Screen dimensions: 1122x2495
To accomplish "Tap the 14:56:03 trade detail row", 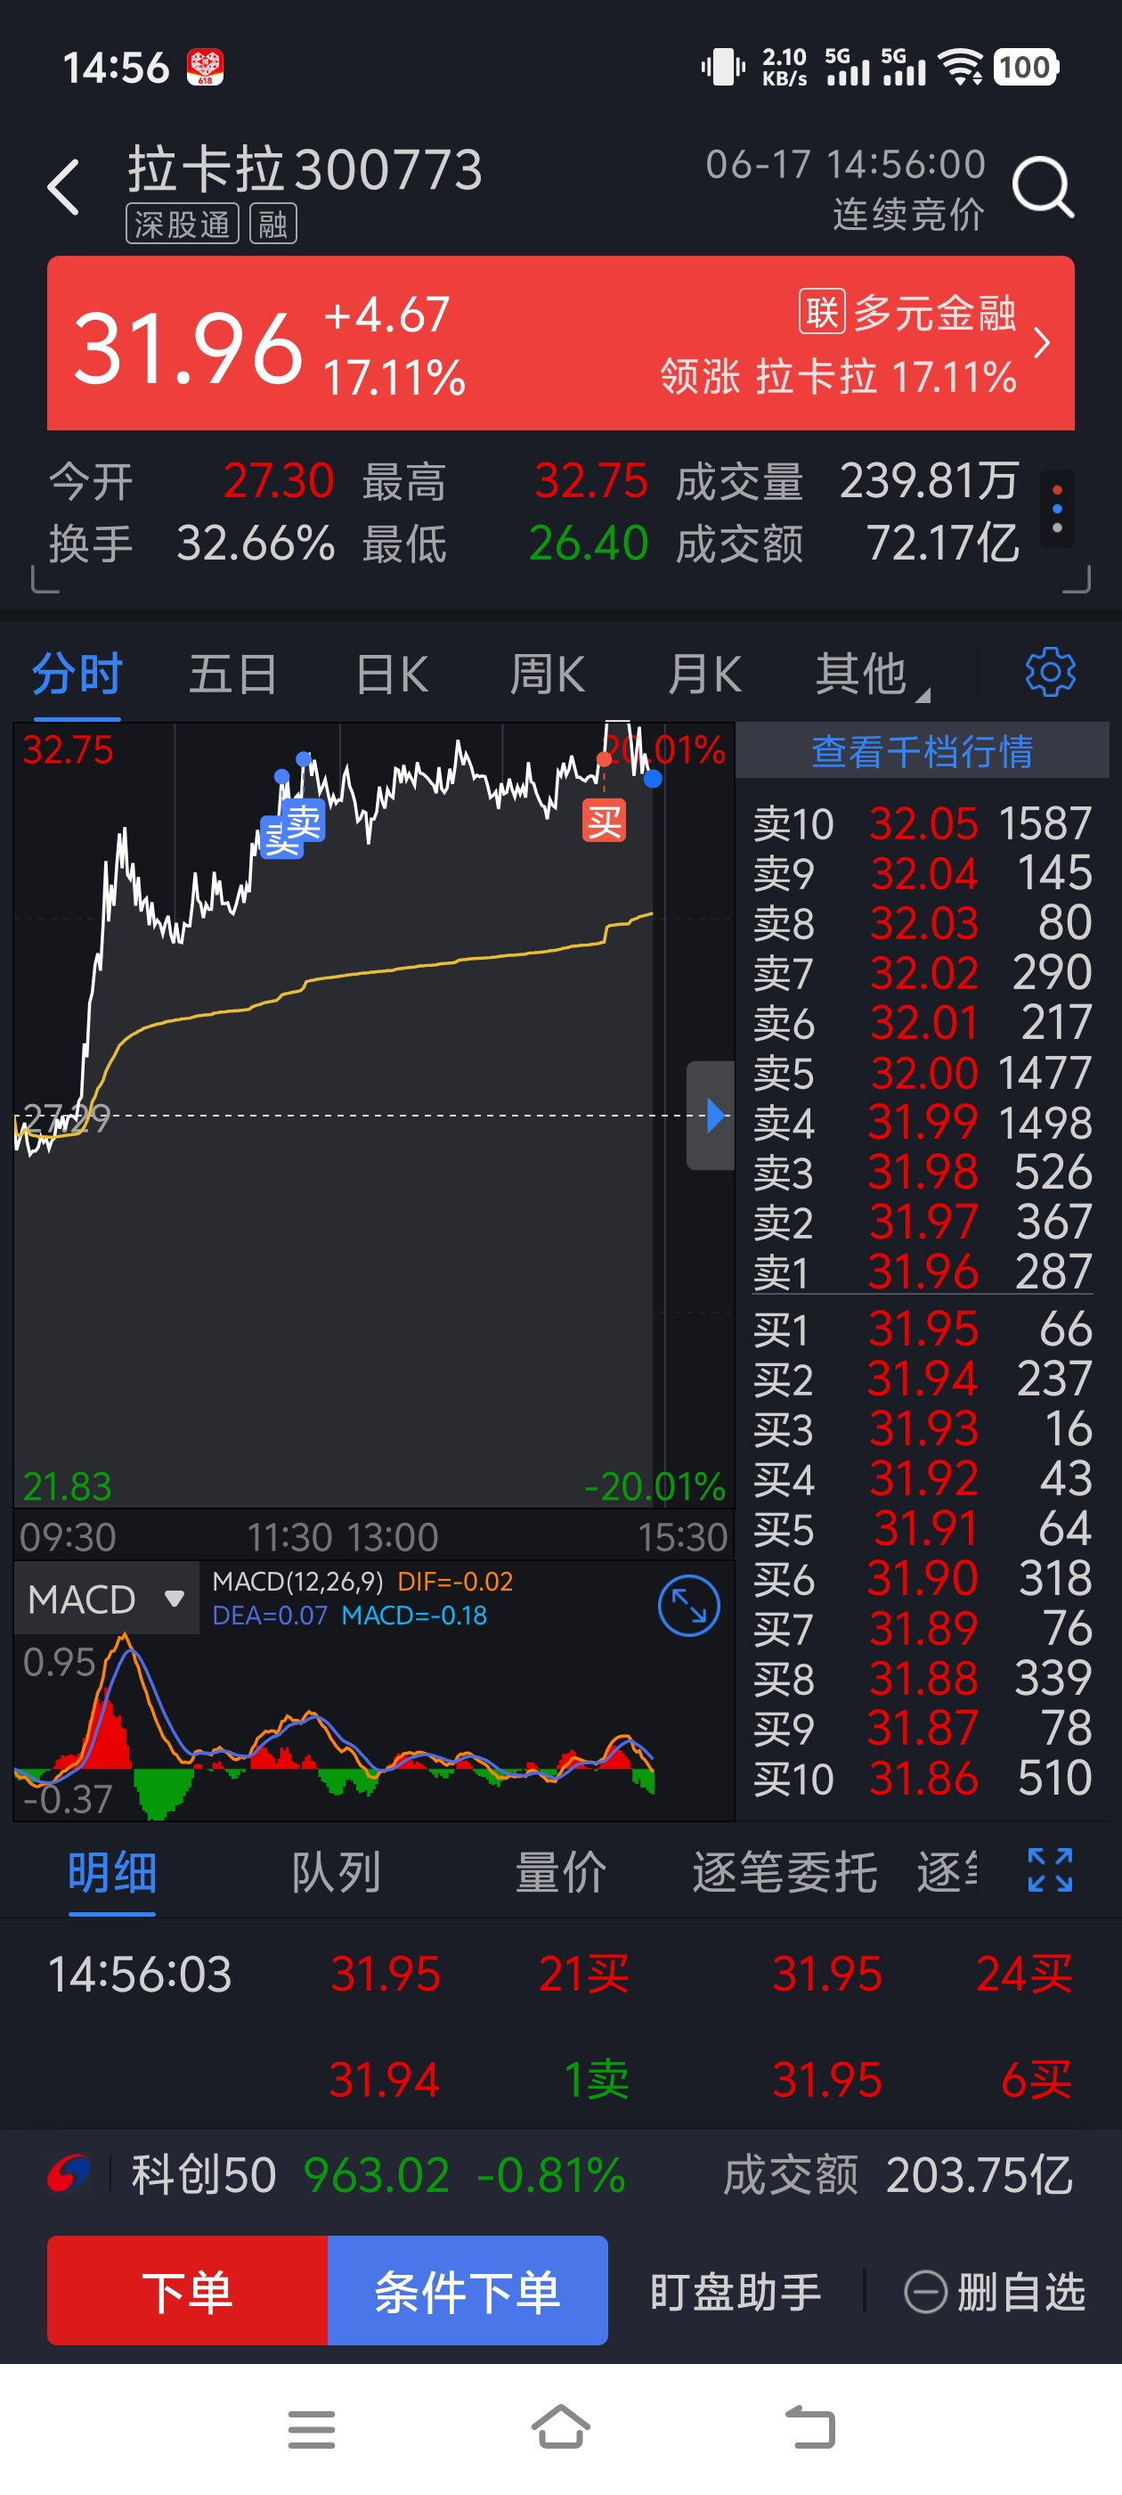I will click(560, 1973).
